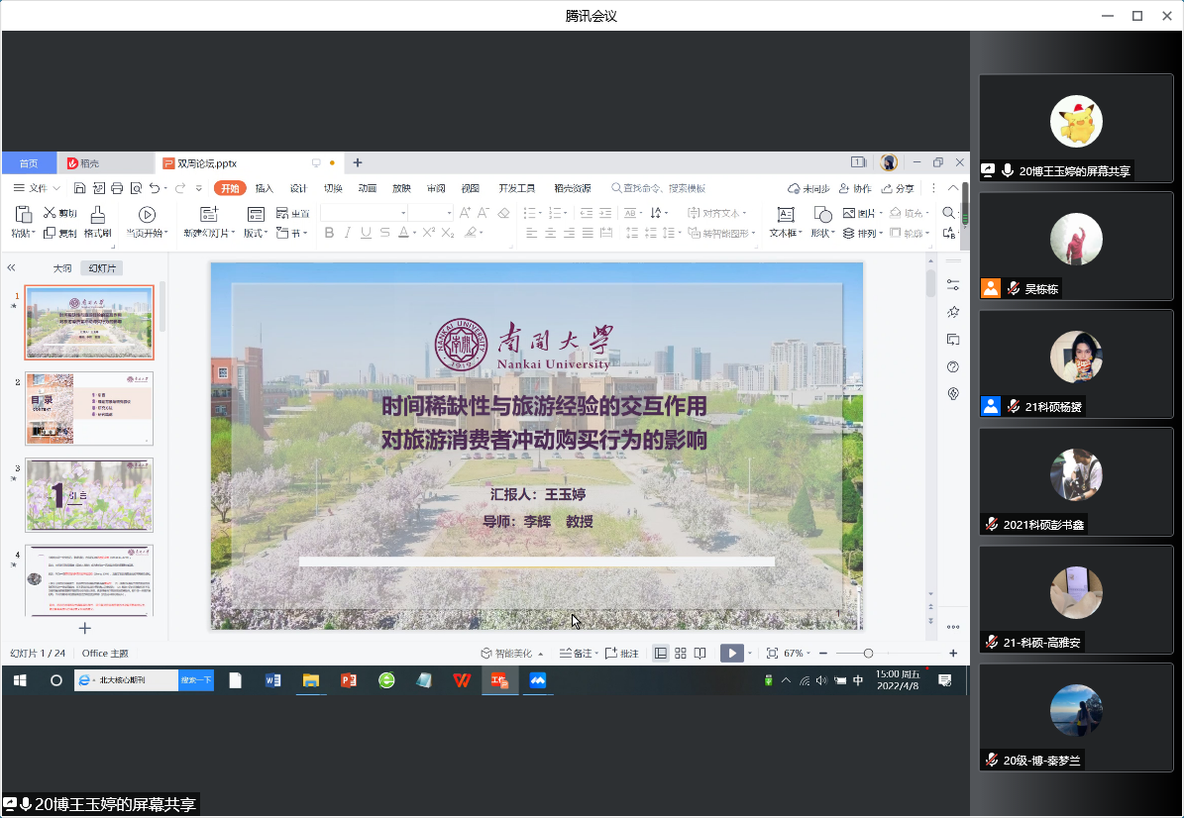Viewport: 1184px width, 818px height.
Task: Click the add slide plus under thumbnails
Action: [85, 628]
